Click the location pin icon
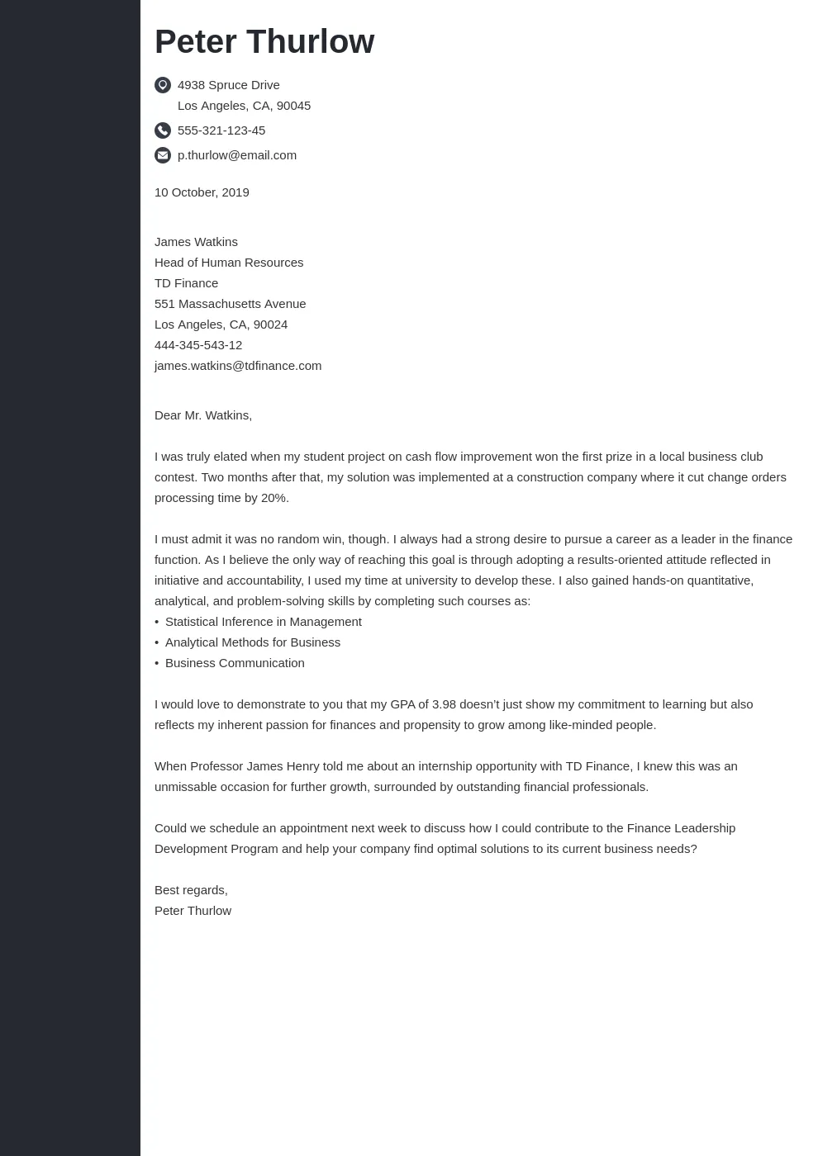This screenshot has height=1156, width=818. coord(163,85)
